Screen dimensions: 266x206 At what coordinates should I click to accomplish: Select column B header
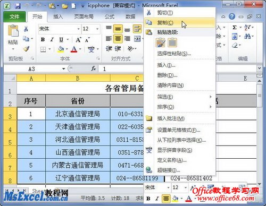point(78,78)
